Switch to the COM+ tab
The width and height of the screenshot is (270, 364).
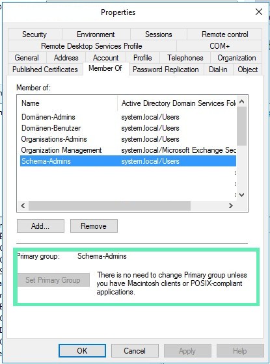click(x=219, y=46)
